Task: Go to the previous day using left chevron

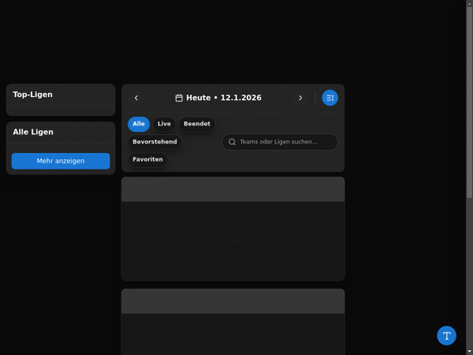Action: pos(136,98)
